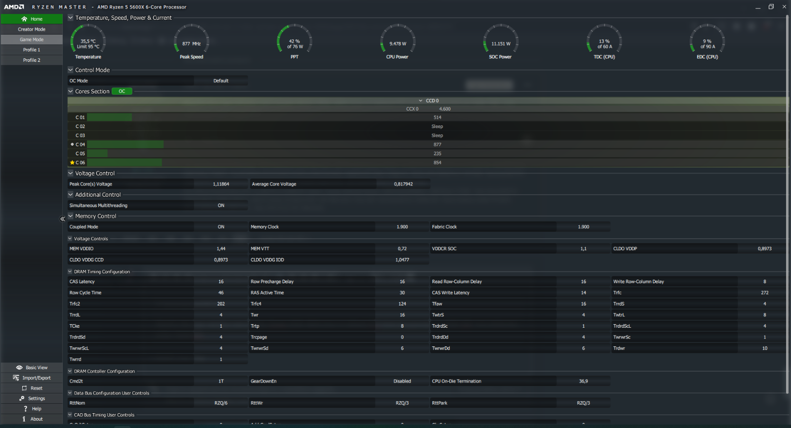Screen dimensions: 791x428
Task: Collapse the Cores Section
Action: tap(70, 91)
